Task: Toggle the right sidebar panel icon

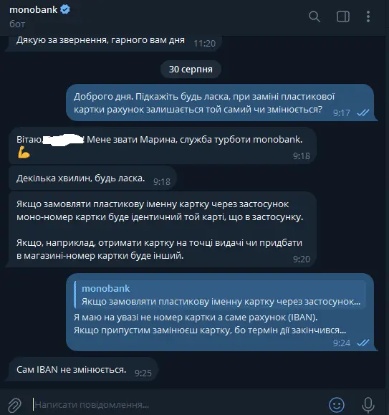Action: click(x=343, y=16)
